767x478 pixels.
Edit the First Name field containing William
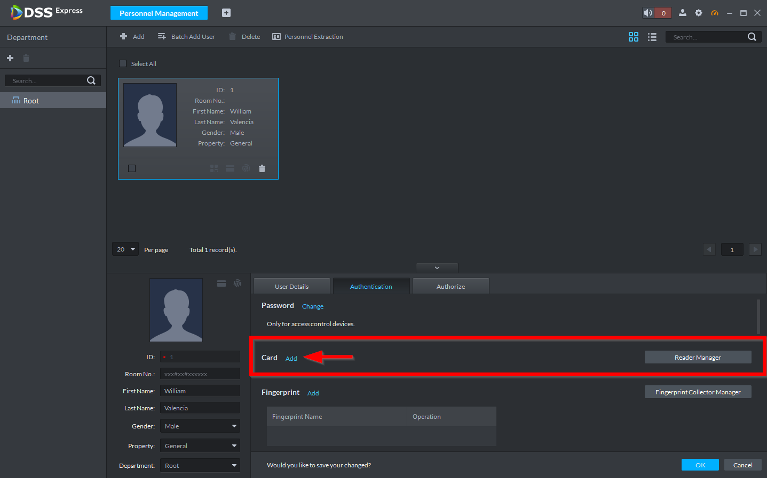tap(200, 391)
